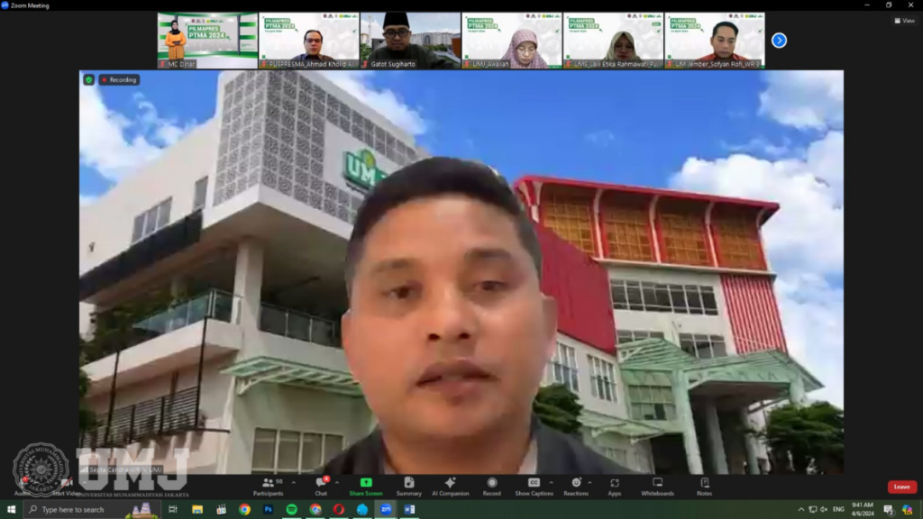Expand video options arrow beside Start Video

pos(84,483)
